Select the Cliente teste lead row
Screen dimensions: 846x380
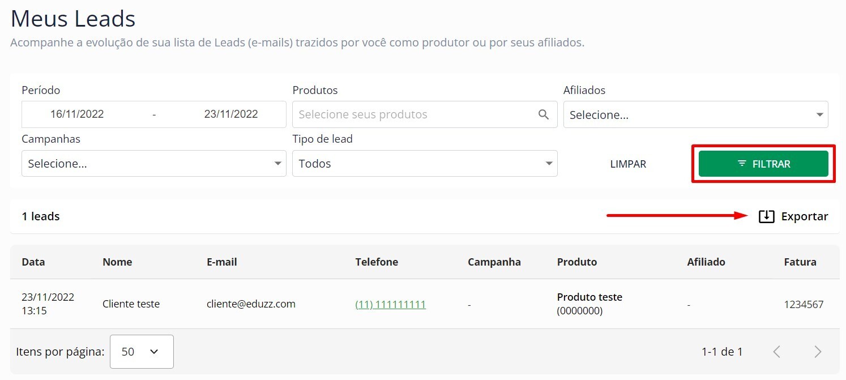[x=131, y=304]
